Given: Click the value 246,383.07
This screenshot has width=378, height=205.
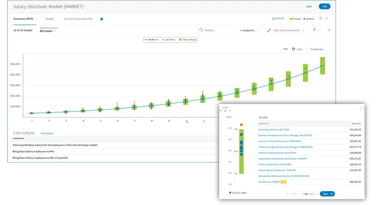Looking at the screenshot, I should pos(355,182).
